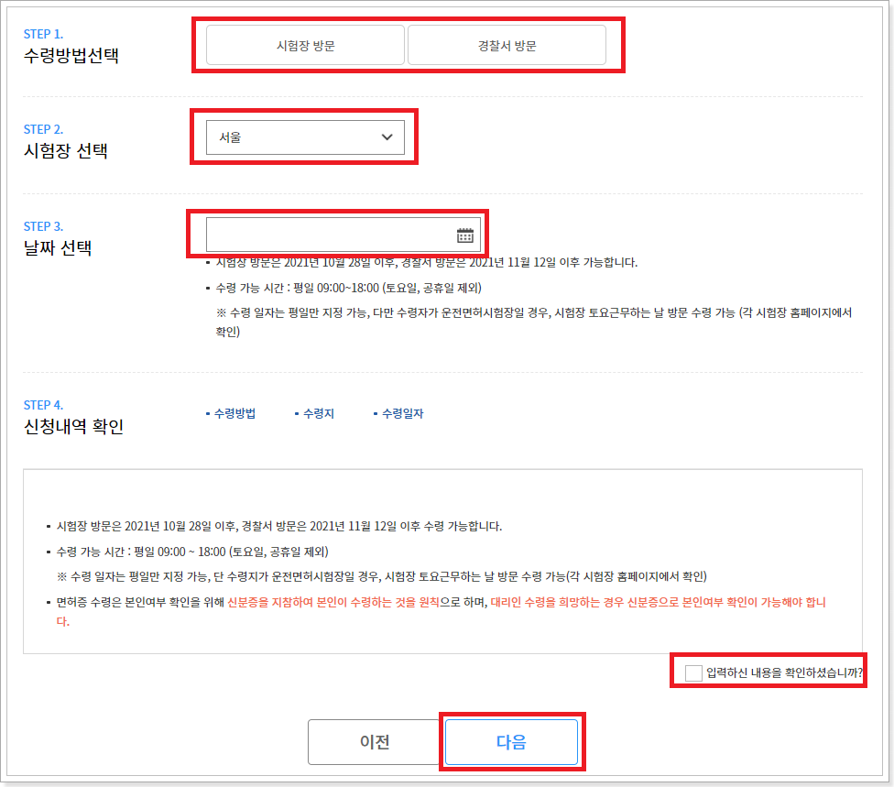Select the 시험장 방문 option
The image size is (894, 787).
[305, 44]
